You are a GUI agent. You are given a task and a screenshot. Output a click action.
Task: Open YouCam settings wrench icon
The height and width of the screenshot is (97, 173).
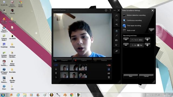tap(117, 16)
